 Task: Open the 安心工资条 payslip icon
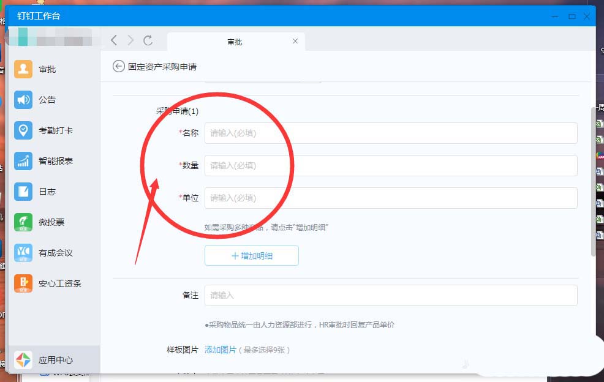point(23,283)
